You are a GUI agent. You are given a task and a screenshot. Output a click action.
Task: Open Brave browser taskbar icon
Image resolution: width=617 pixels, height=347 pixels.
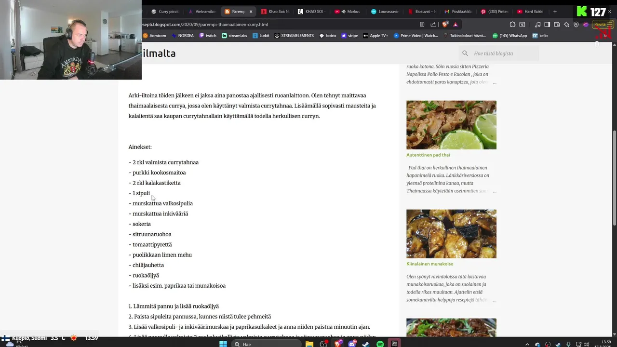[338, 344]
